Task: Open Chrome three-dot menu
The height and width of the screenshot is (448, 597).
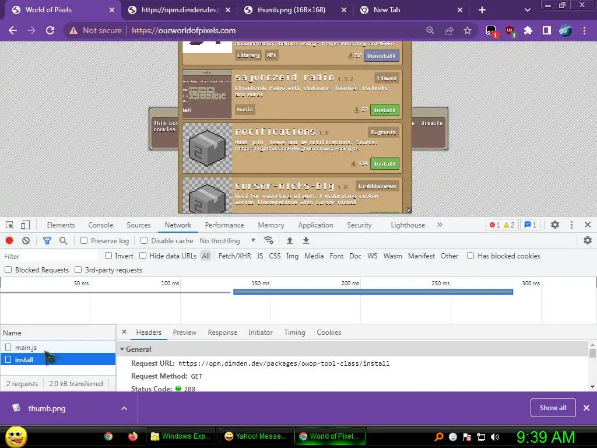Action: point(584,30)
